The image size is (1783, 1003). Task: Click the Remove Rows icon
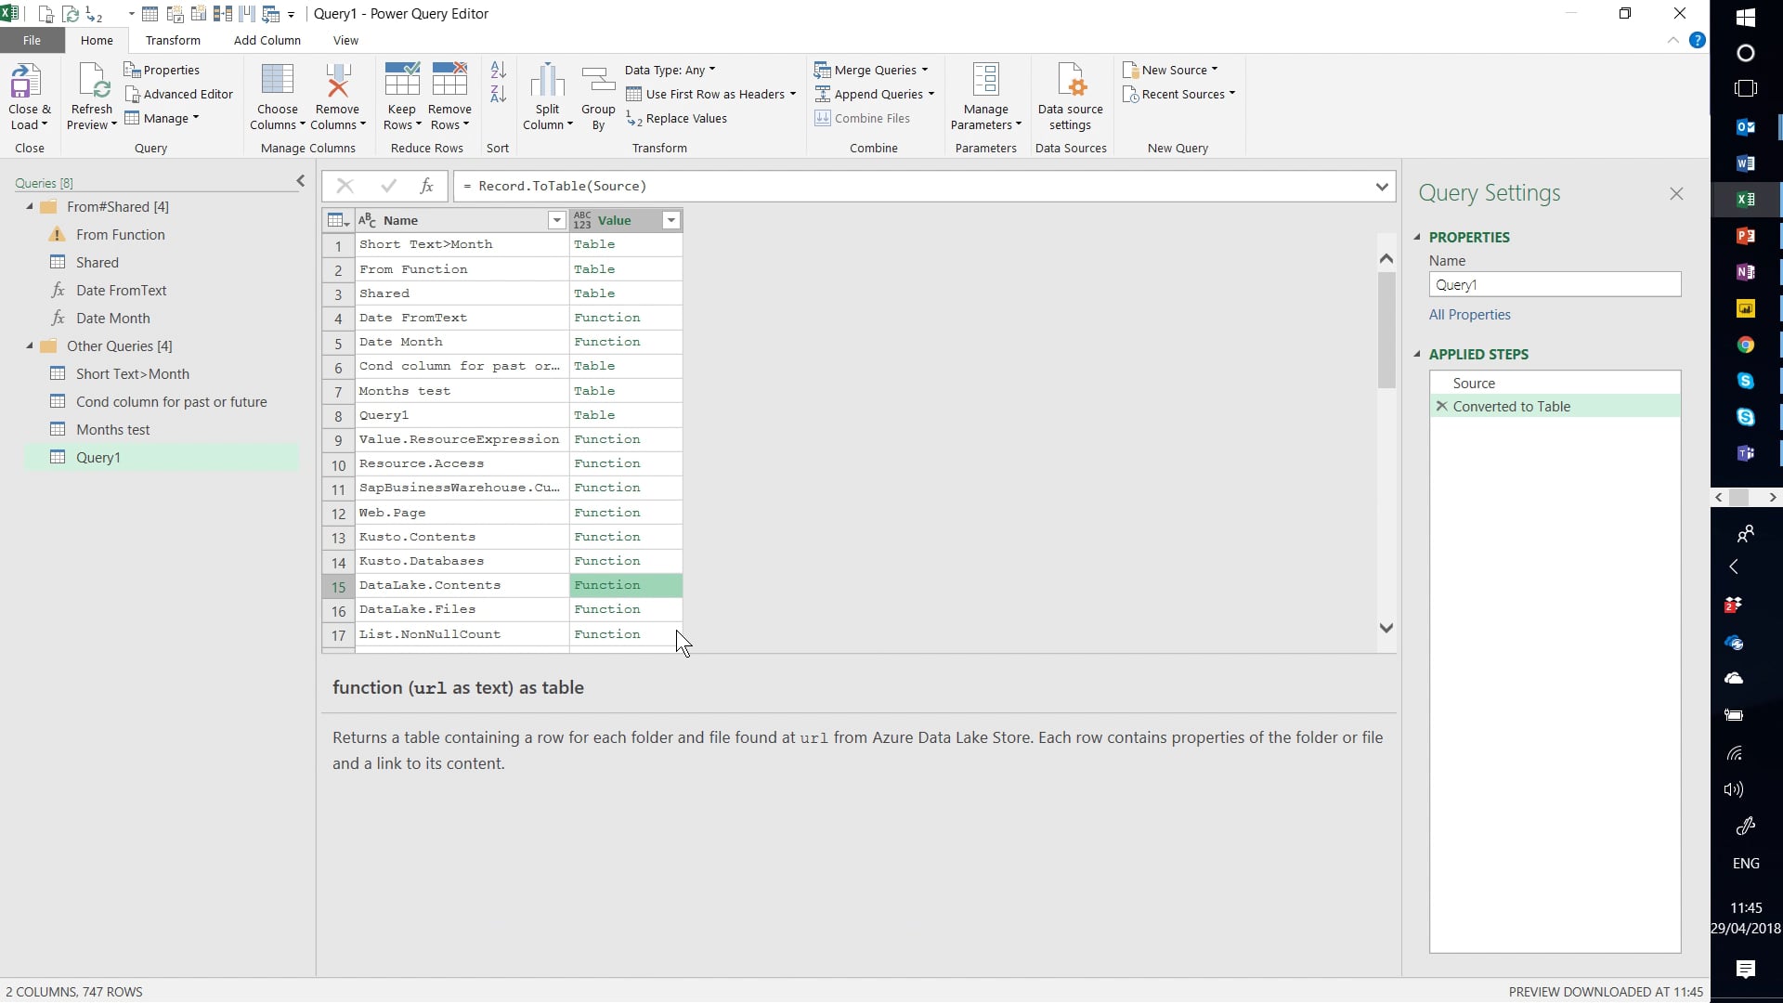click(449, 80)
